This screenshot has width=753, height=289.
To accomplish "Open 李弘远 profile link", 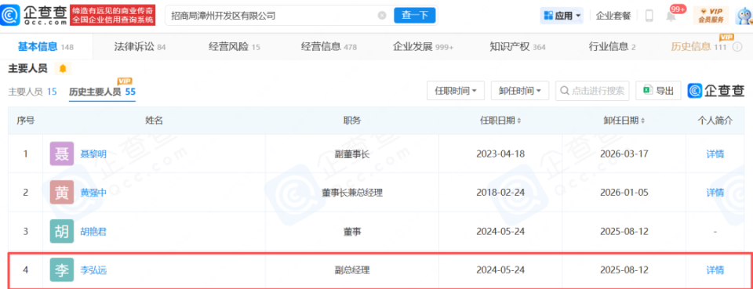I will (x=93, y=270).
